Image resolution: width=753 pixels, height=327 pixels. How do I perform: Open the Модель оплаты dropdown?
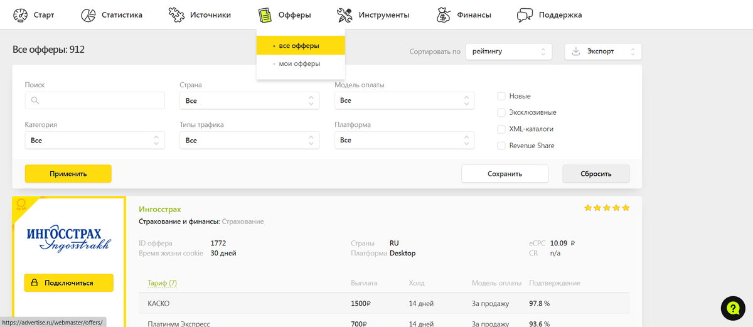tap(404, 100)
